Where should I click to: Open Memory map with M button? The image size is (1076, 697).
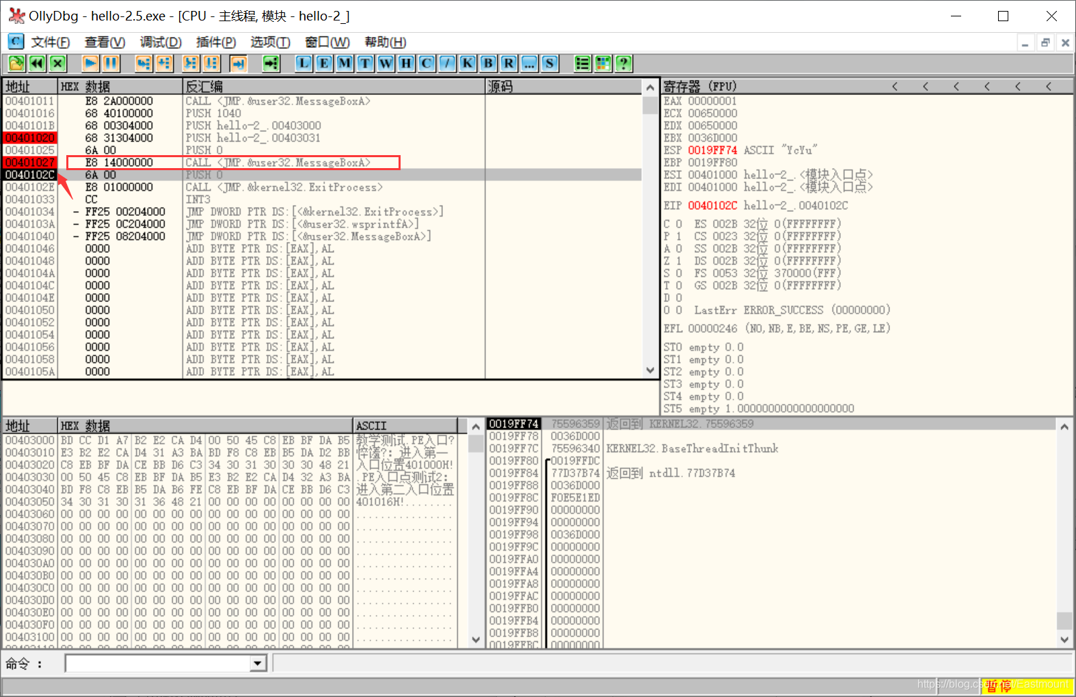[x=345, y=64]
